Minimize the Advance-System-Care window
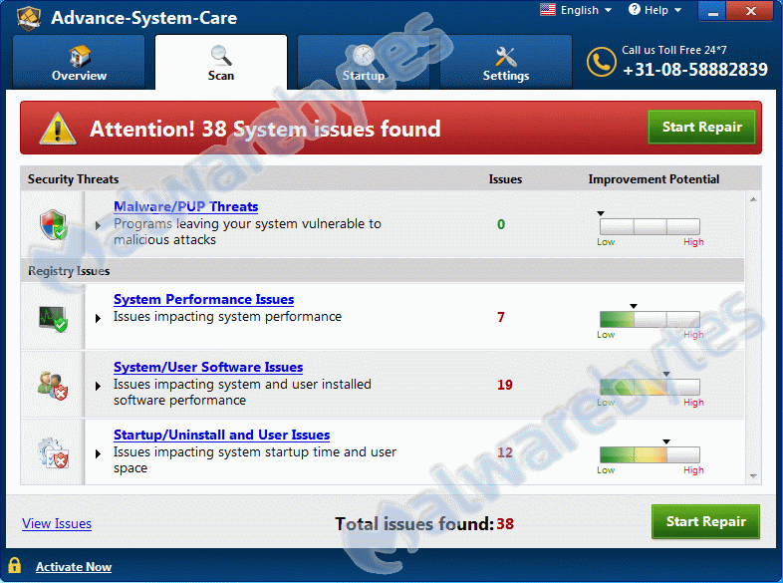The height and width of the screenshot is (583, 783). [x=713, y=12]
